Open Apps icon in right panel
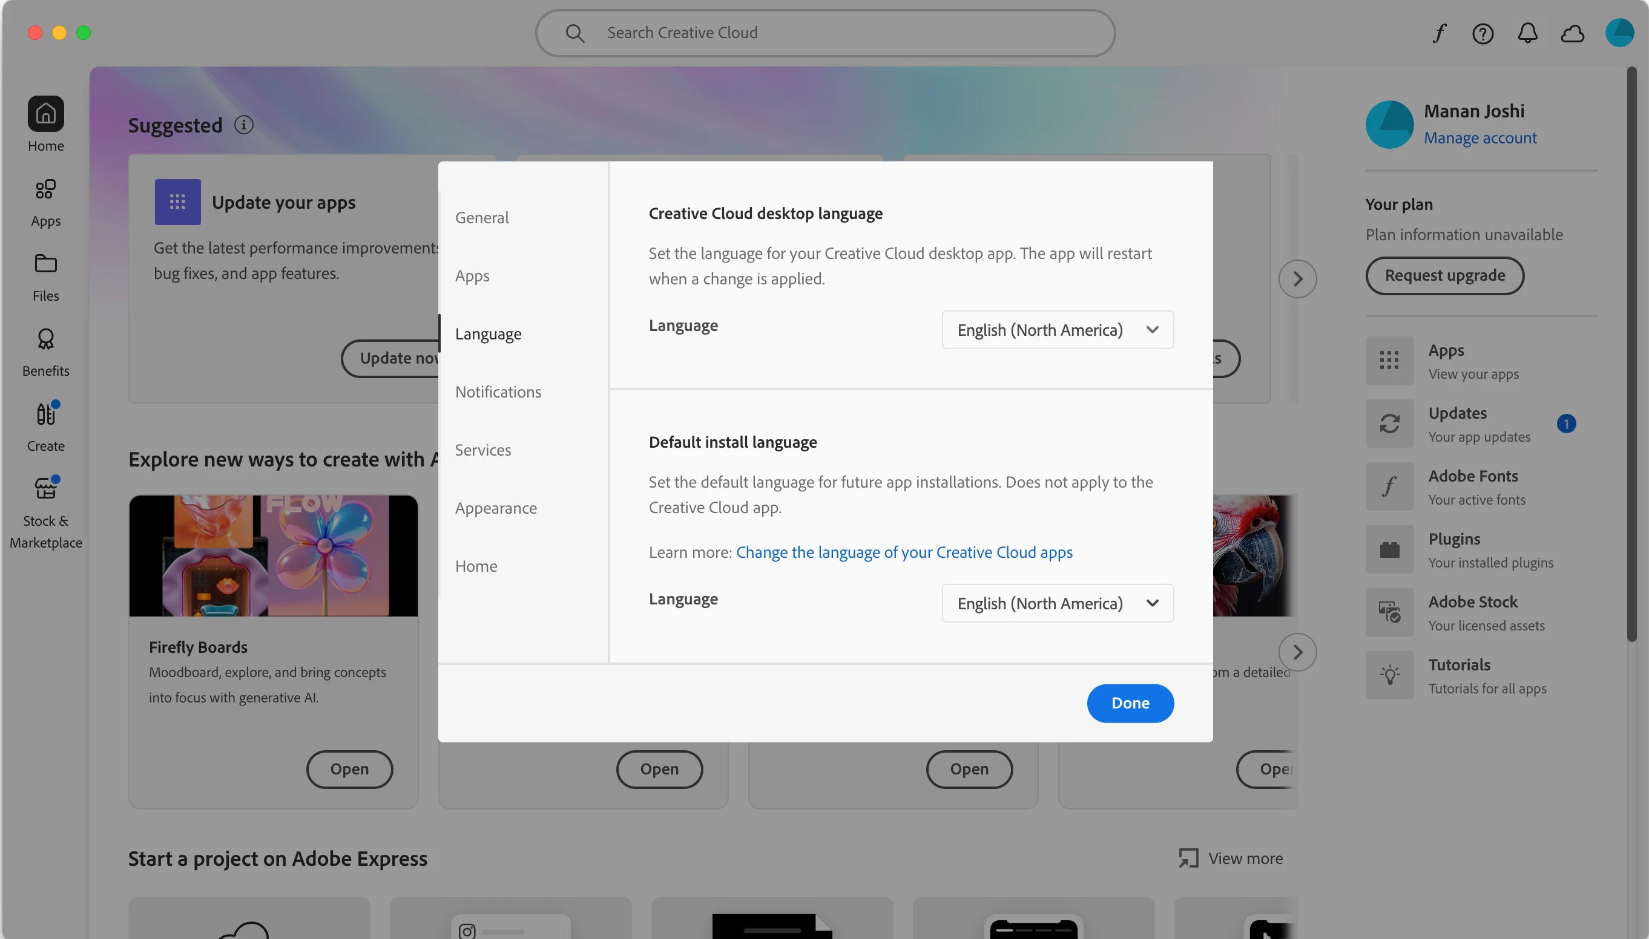Screen dimensions: 1649x939 click(1390, 360)
